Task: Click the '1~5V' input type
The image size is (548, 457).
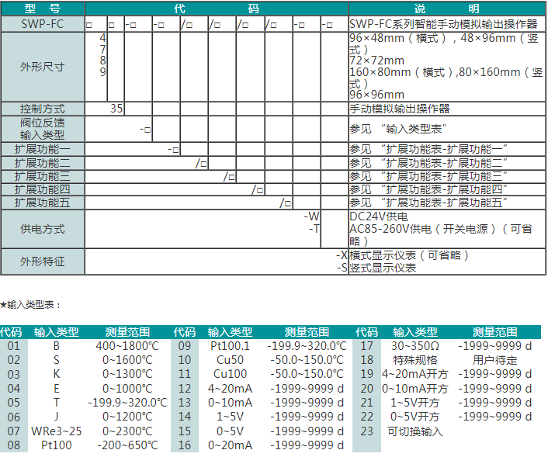Action: click(x=230, y=417)
